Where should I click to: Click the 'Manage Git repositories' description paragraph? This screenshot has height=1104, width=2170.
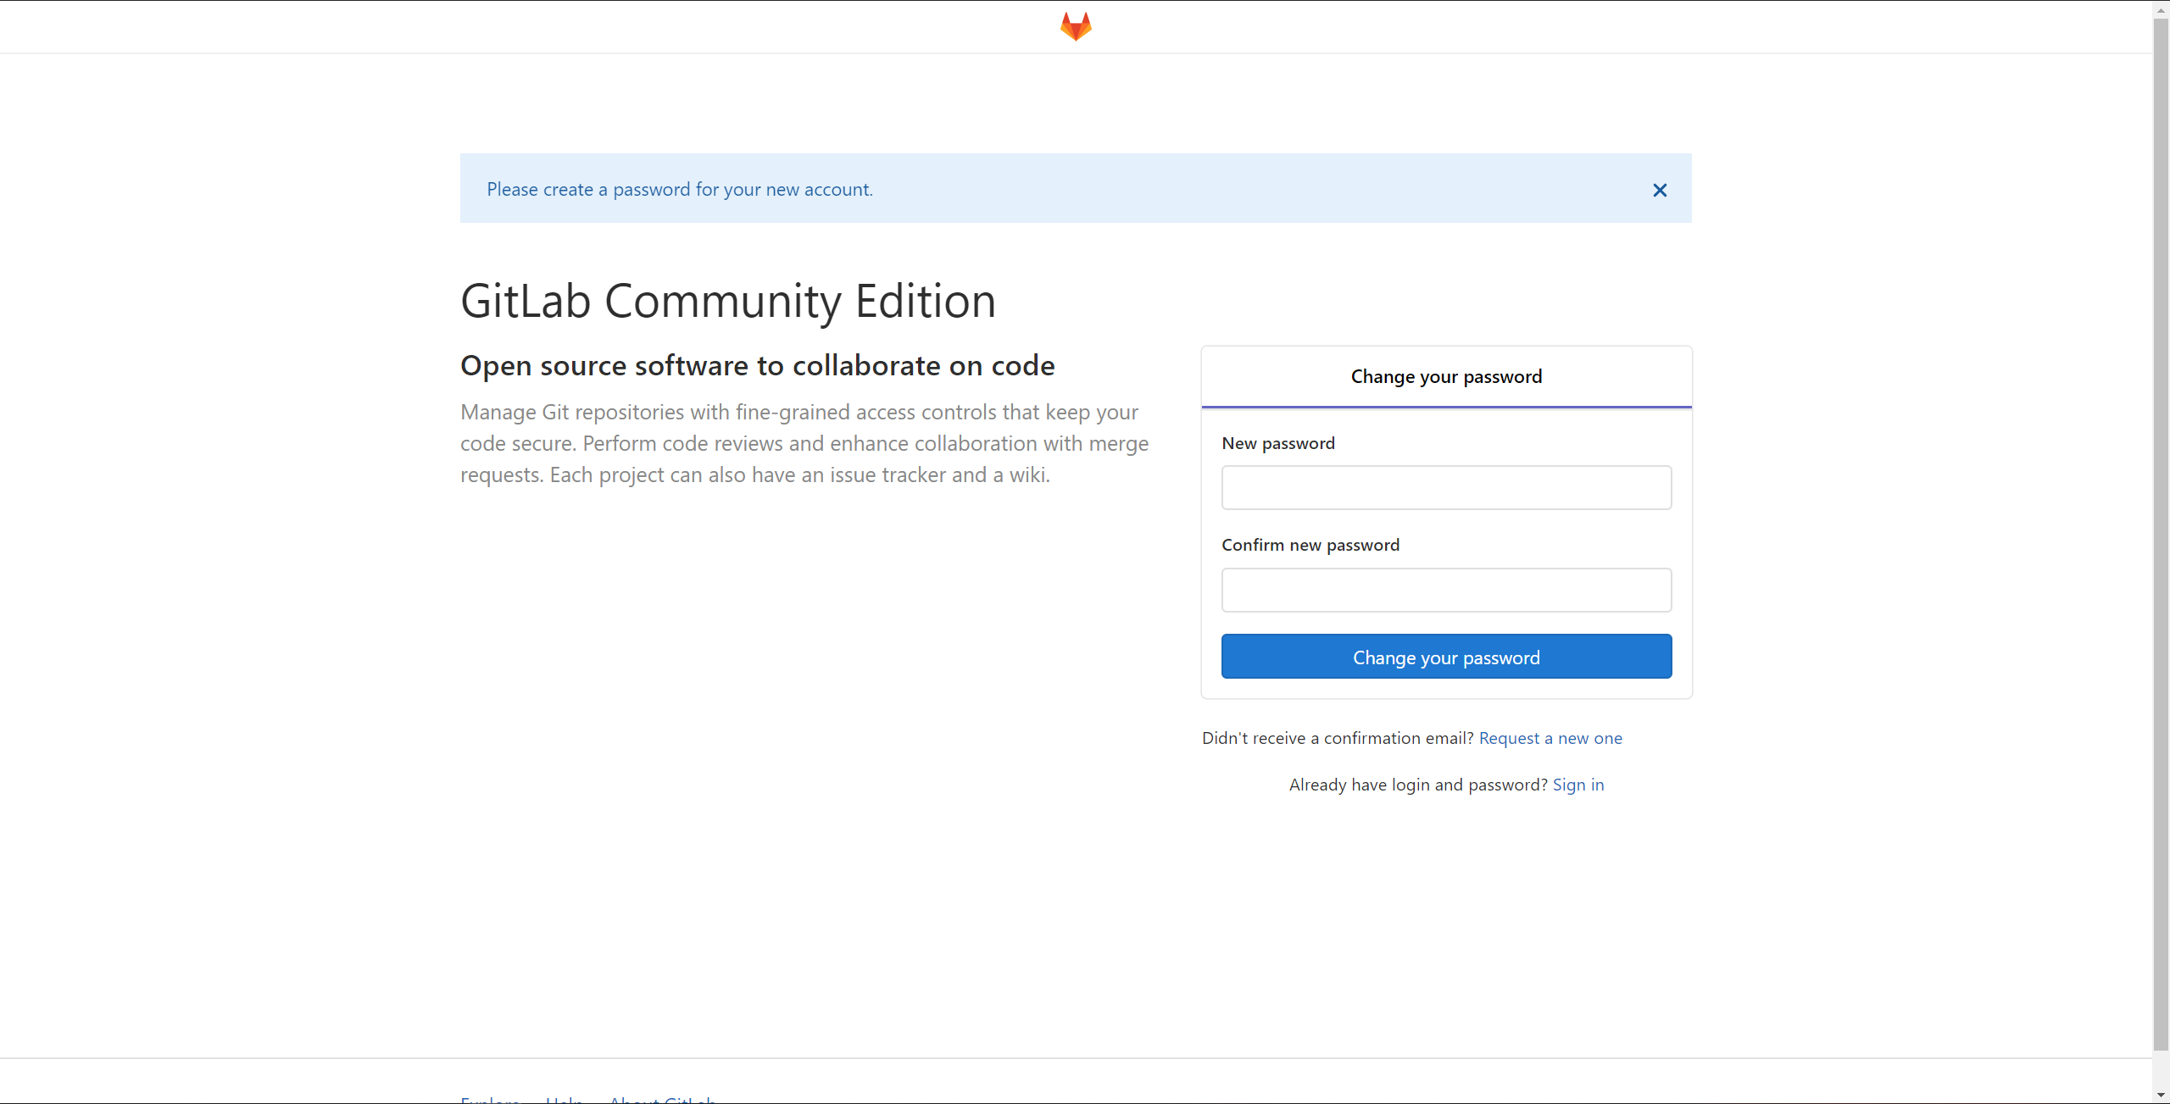pos(804,443)
